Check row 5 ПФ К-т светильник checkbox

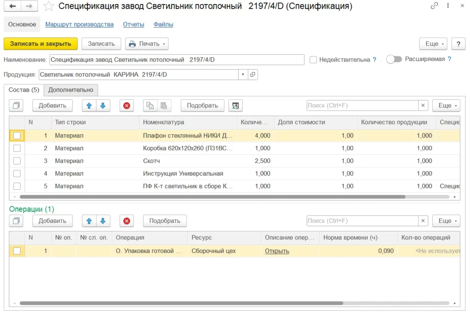pyautogui.click(x=17, y=186)
